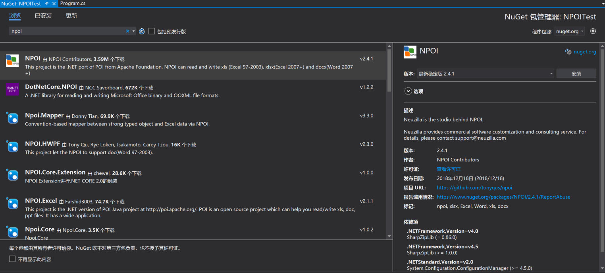The image size is (605, 273).
Task: Click in the npoi search input field
Action: [67, 31]
